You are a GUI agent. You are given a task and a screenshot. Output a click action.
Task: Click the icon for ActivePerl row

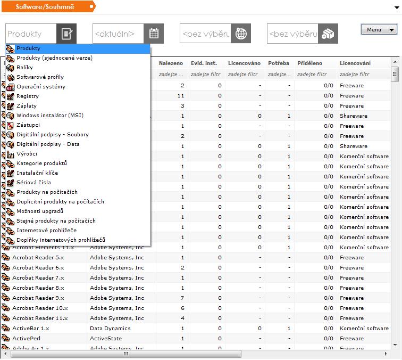coord(6,338)
